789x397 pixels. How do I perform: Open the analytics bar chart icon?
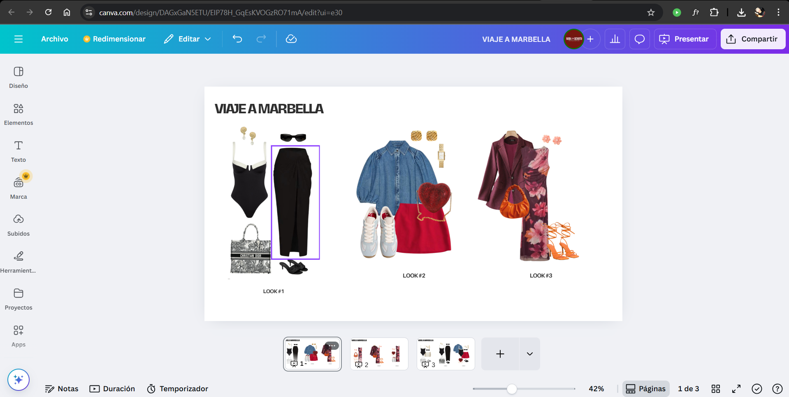pyautogui.click(x=615, y=39)
